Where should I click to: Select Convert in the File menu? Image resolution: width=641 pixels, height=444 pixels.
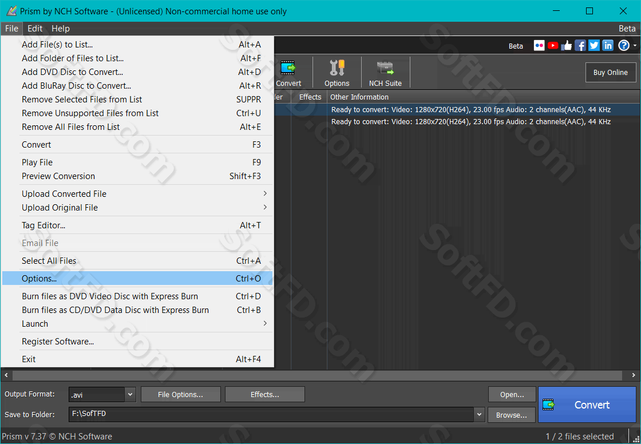coord(137,145)
